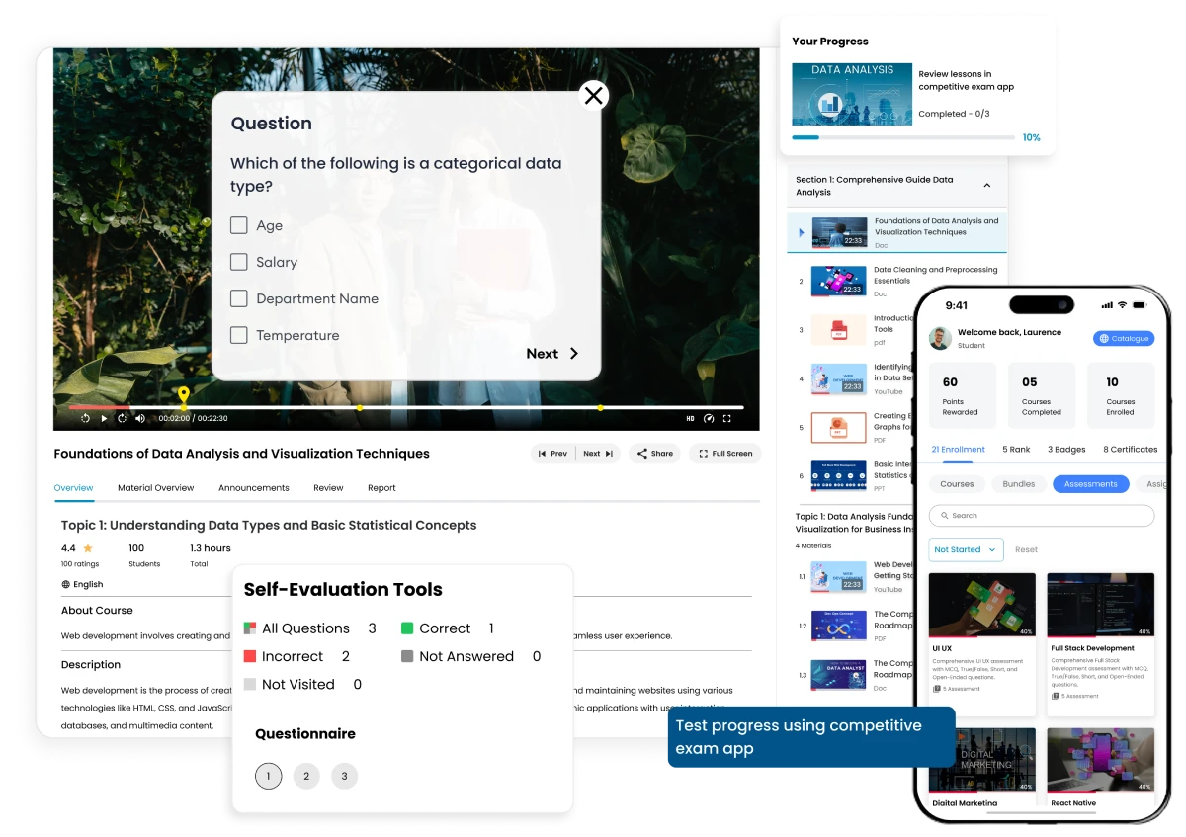The width and height of the screenshot is (1186, 837).
Task: Click the yellow pin marker on the timeline
Action: click(x=183, y=397)
